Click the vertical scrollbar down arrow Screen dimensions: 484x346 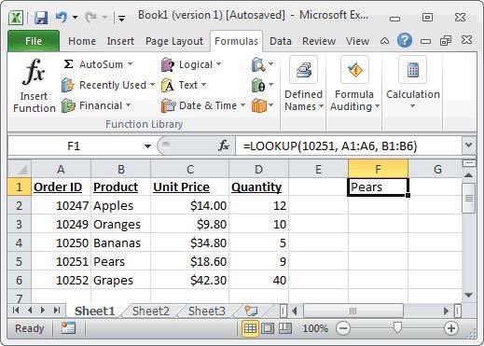469,295
